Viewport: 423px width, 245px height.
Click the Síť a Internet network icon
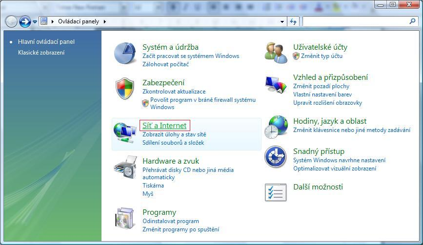click(x=125, y=132)
